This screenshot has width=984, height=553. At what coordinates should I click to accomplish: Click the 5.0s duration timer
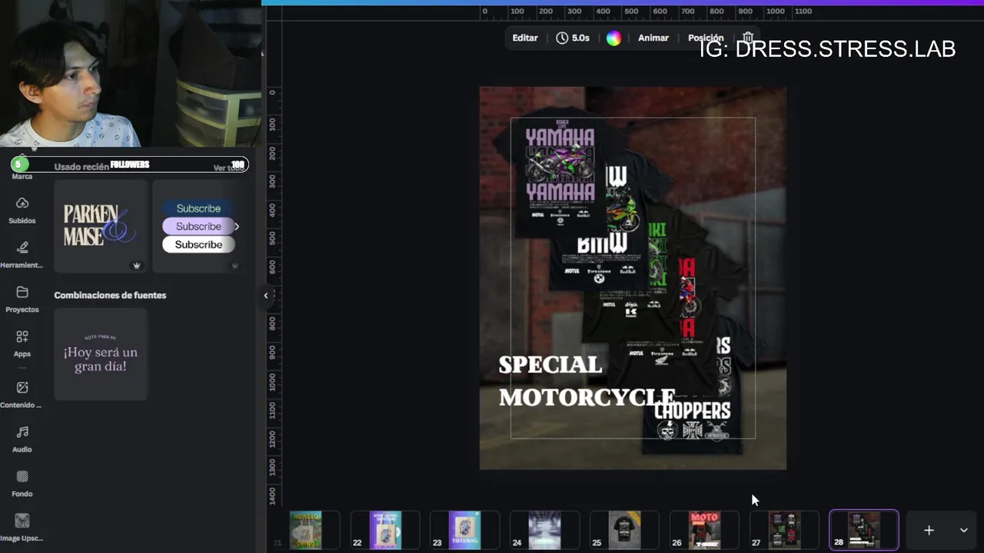(x=573, y=38)
